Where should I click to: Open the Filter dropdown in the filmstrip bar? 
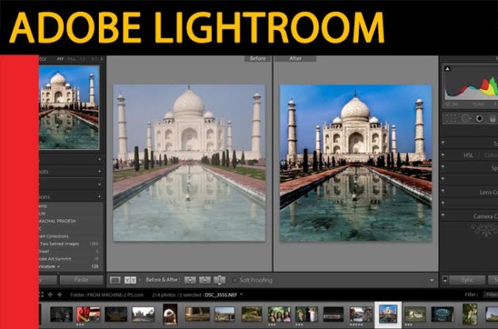point(491,295)
